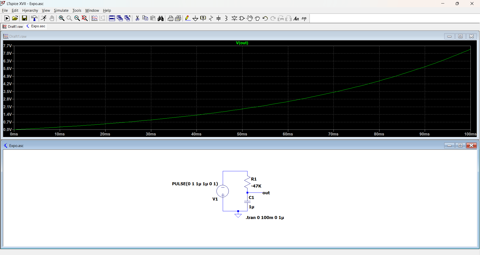Select the Drag hand tool
Image resolution: width=480 pixels, height=255 pixels.
coord(257,18)
